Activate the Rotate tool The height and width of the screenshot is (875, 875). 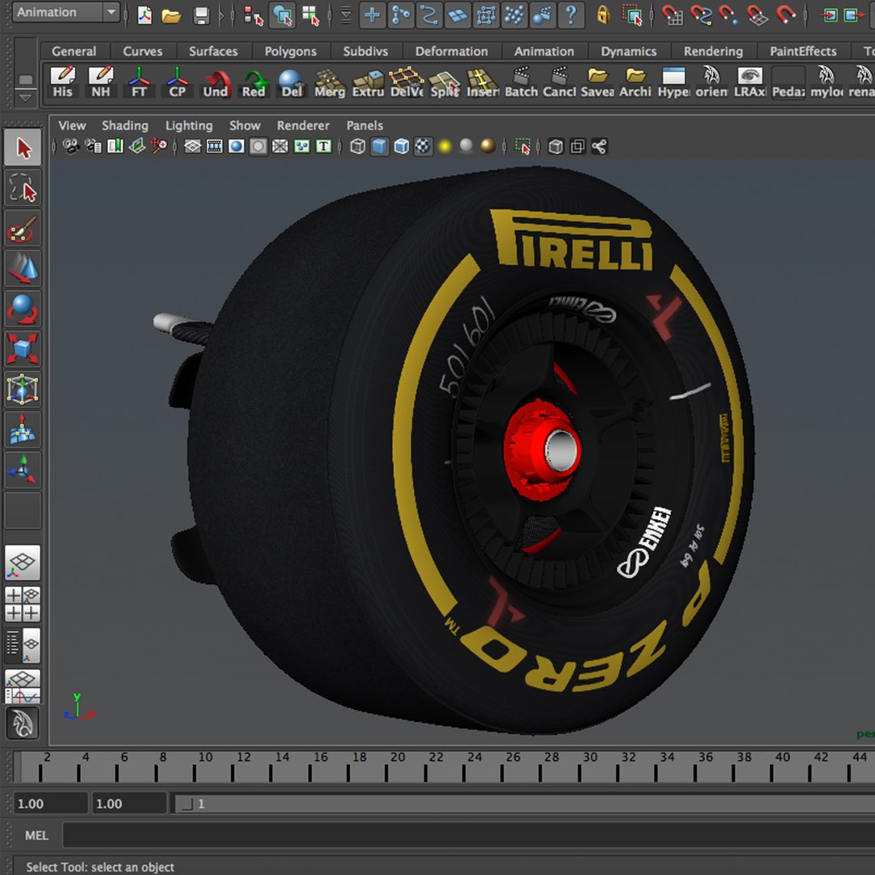pyautogui.click(x=23, y=309)
